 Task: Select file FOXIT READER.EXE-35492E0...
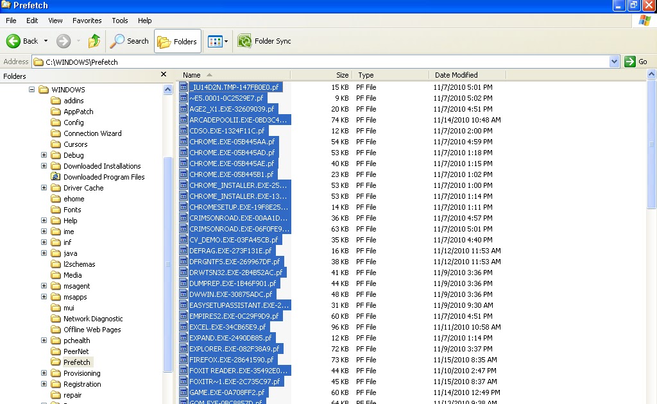(x=239, y=371)
